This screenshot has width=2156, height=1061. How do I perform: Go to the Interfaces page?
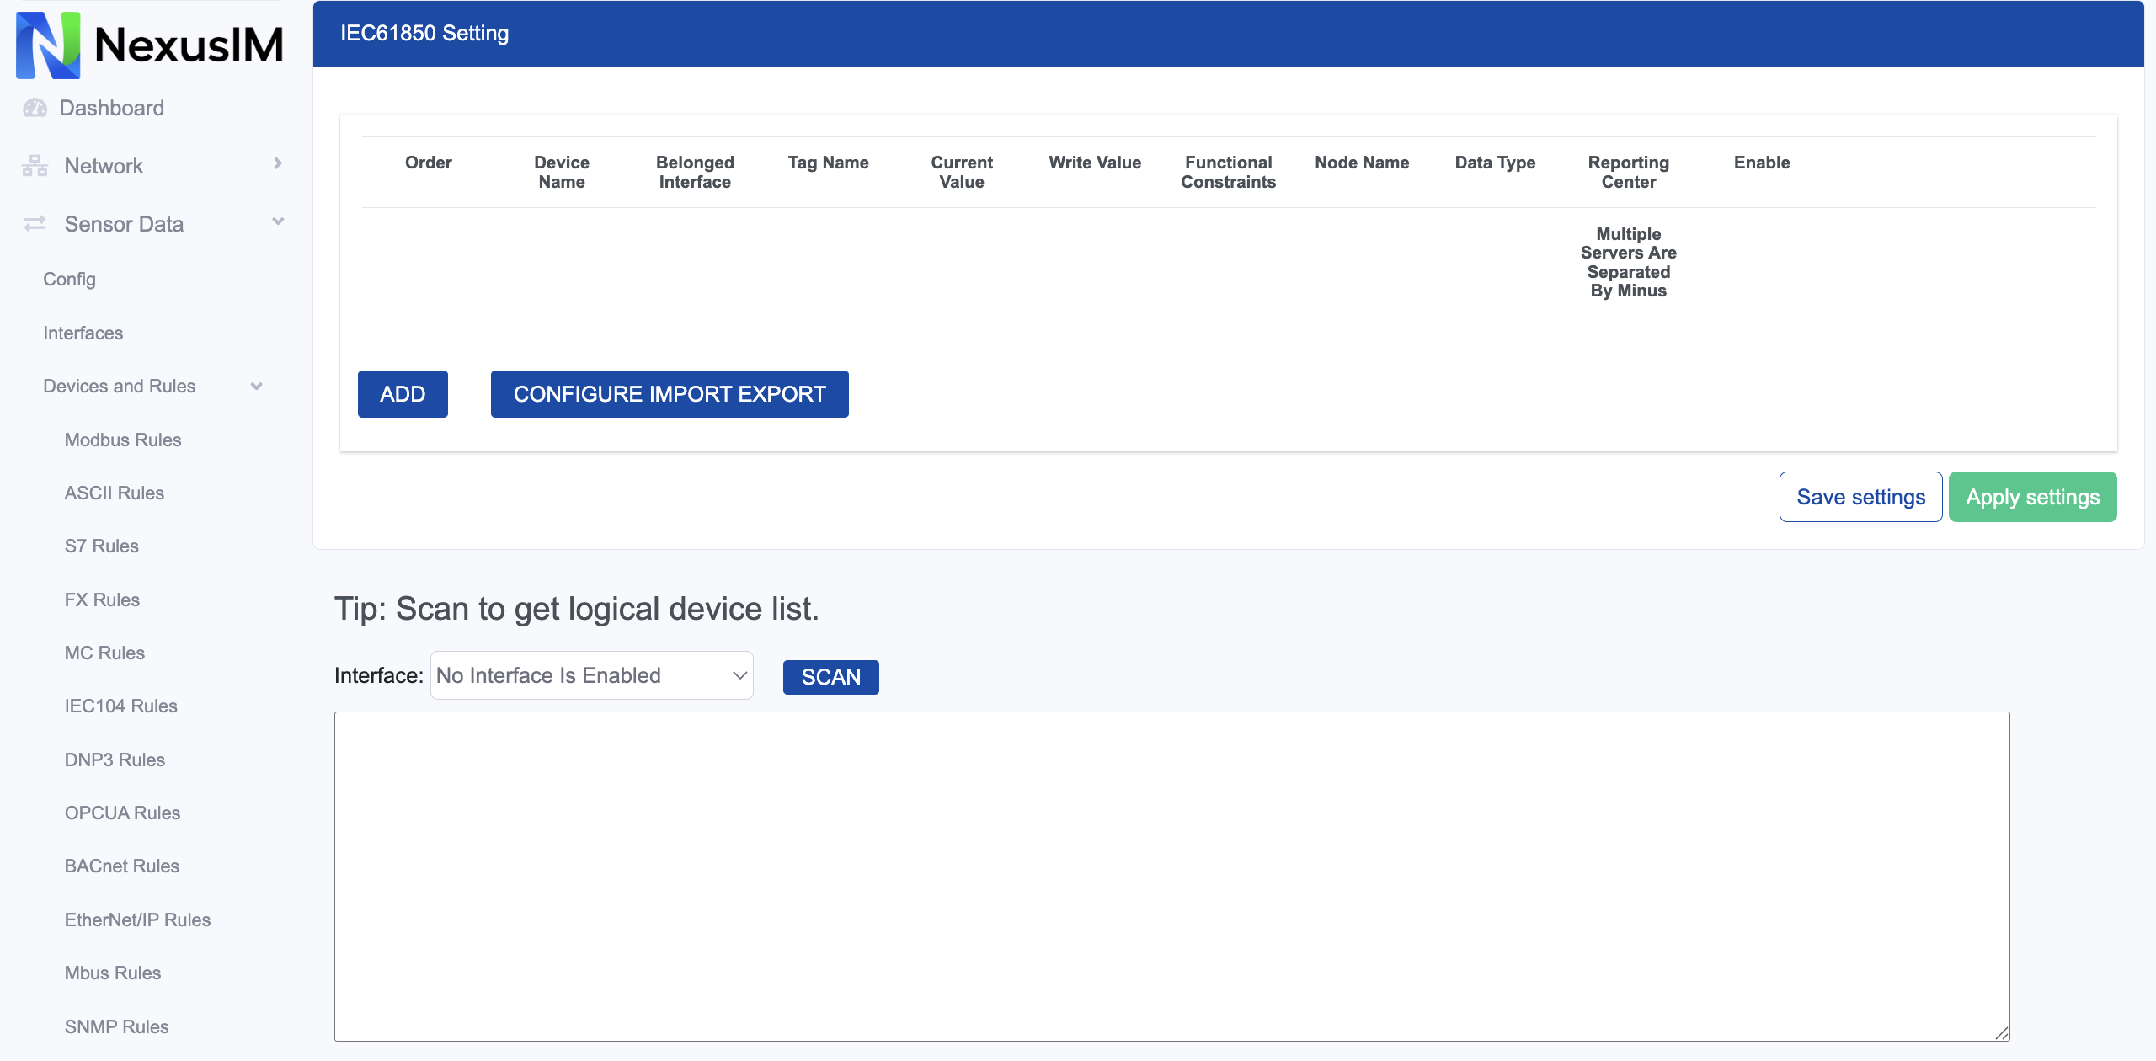coord(83,333)
